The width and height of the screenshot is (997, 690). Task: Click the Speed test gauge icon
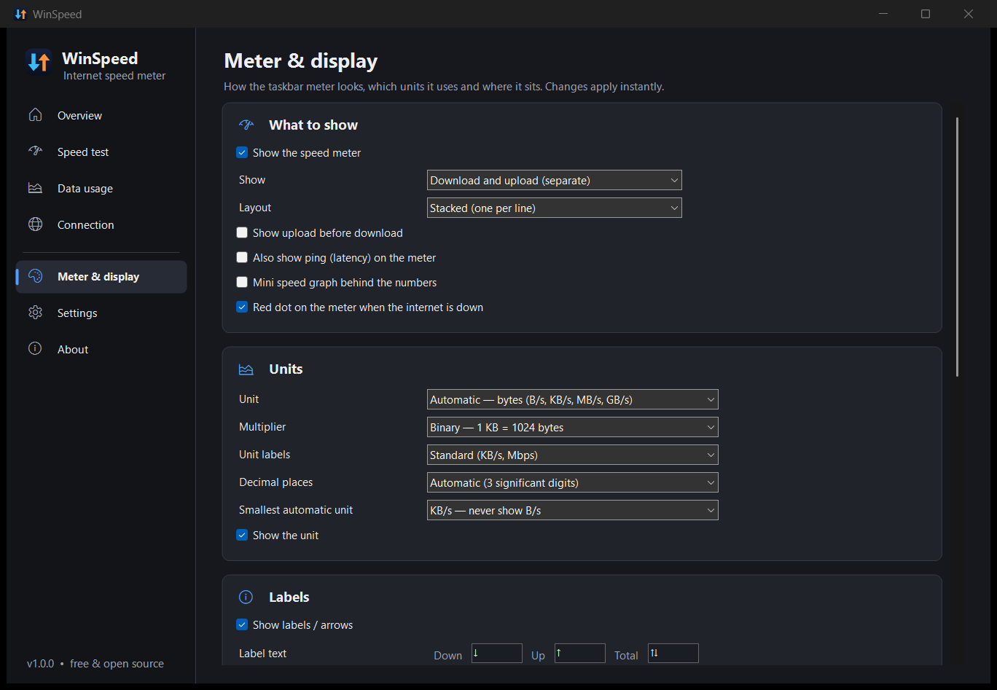click(35, 152)
